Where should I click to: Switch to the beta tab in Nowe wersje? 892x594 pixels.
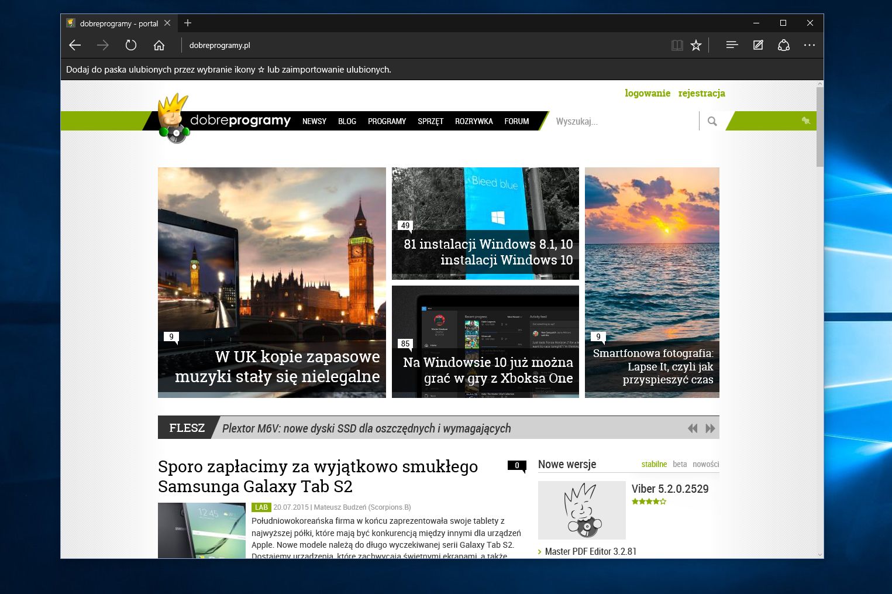pyautogui.click(x=680, y=464)
